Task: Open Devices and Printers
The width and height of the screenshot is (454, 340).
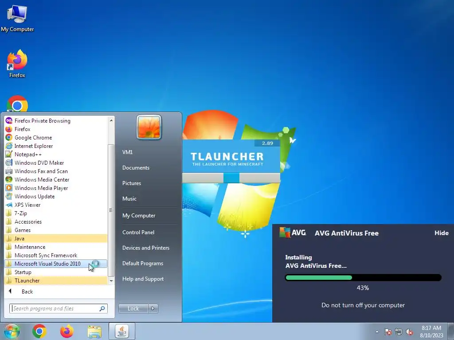Action: pyautogui.click(x=145, y=248)
